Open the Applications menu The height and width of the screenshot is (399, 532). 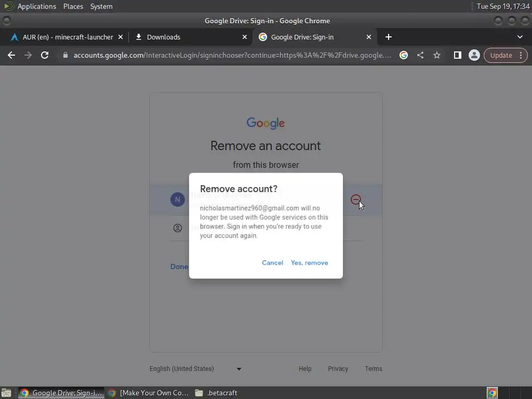tap(37, 6)
